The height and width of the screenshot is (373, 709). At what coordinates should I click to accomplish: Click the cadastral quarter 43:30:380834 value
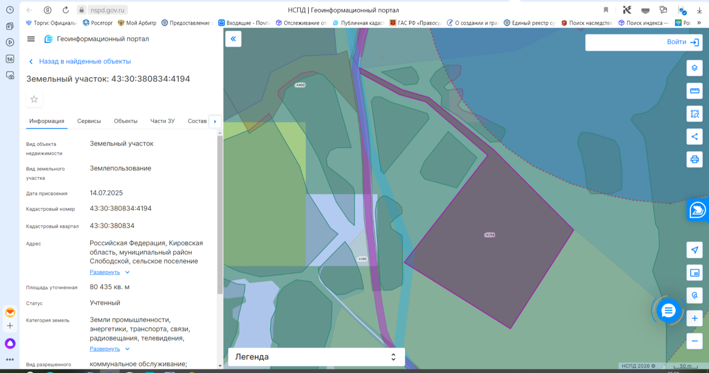112,226
